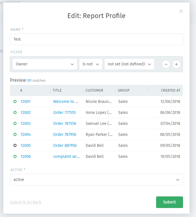Open the 'Order 787556' ticket title
The width and height of the screenshot is (196, 217).
(x=65, y=123)
